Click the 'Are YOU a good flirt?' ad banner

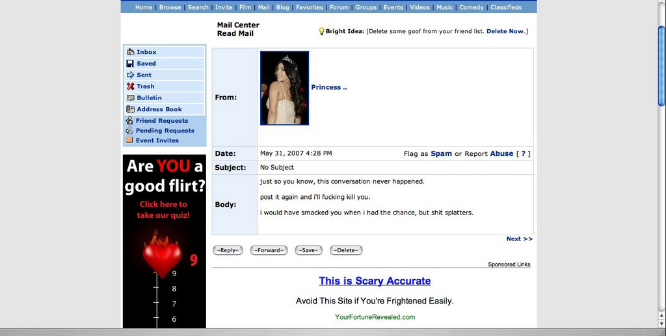[165, 241]
